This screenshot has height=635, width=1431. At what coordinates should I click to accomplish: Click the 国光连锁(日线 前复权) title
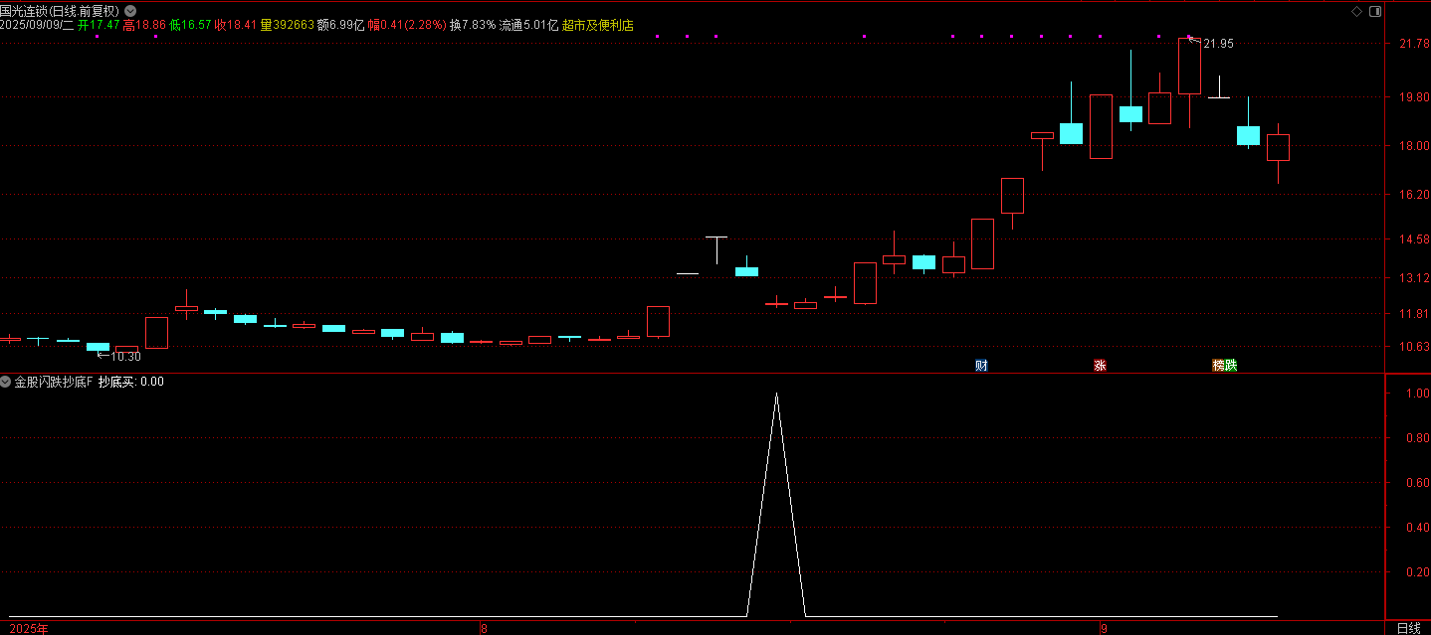coord(60,11)
